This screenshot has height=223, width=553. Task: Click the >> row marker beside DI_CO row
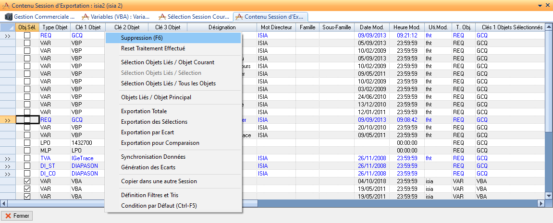pos(8,174)
